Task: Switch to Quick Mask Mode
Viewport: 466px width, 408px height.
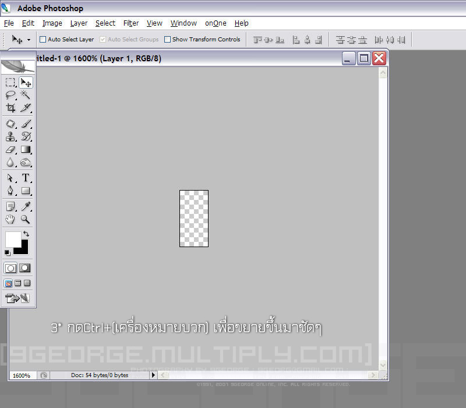Action: (x=25, y=268)
